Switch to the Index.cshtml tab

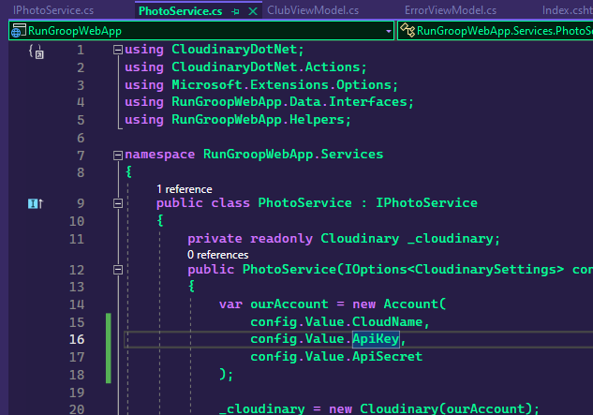(568, 10)
